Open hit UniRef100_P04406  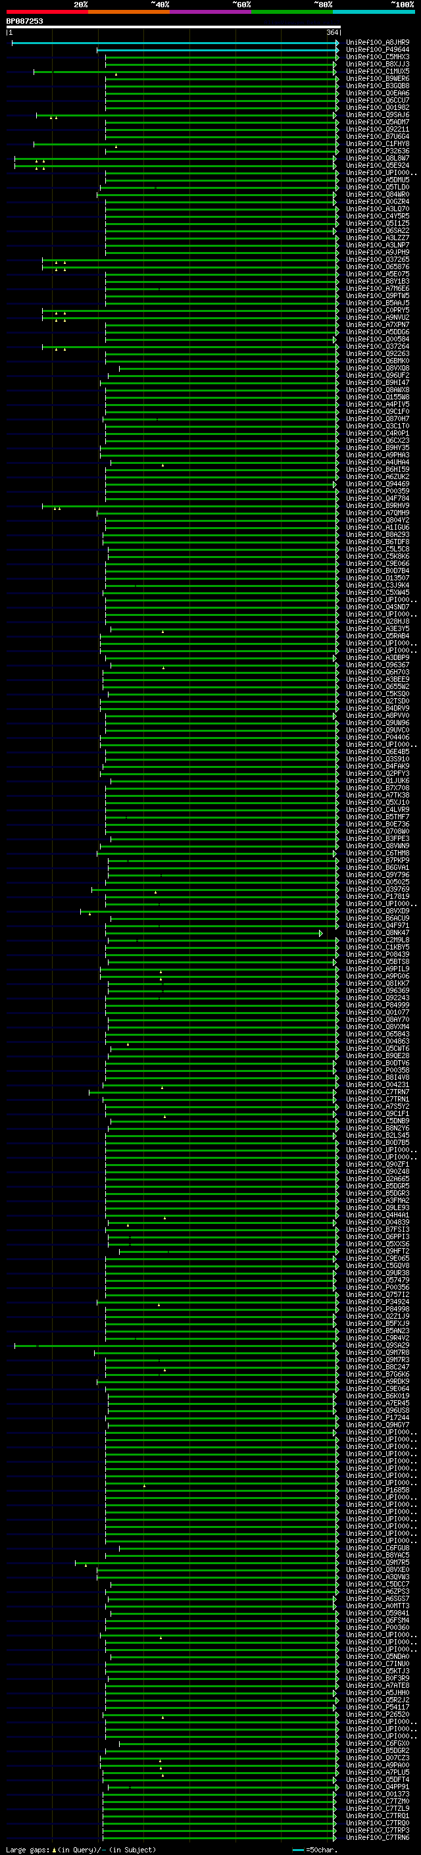[378, 738]
